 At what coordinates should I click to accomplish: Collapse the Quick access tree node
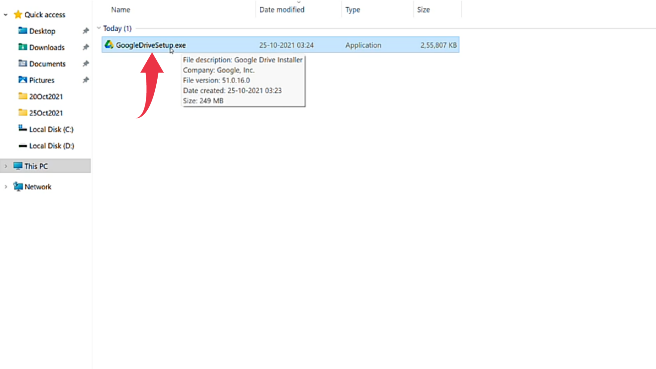tap(5, 15)
